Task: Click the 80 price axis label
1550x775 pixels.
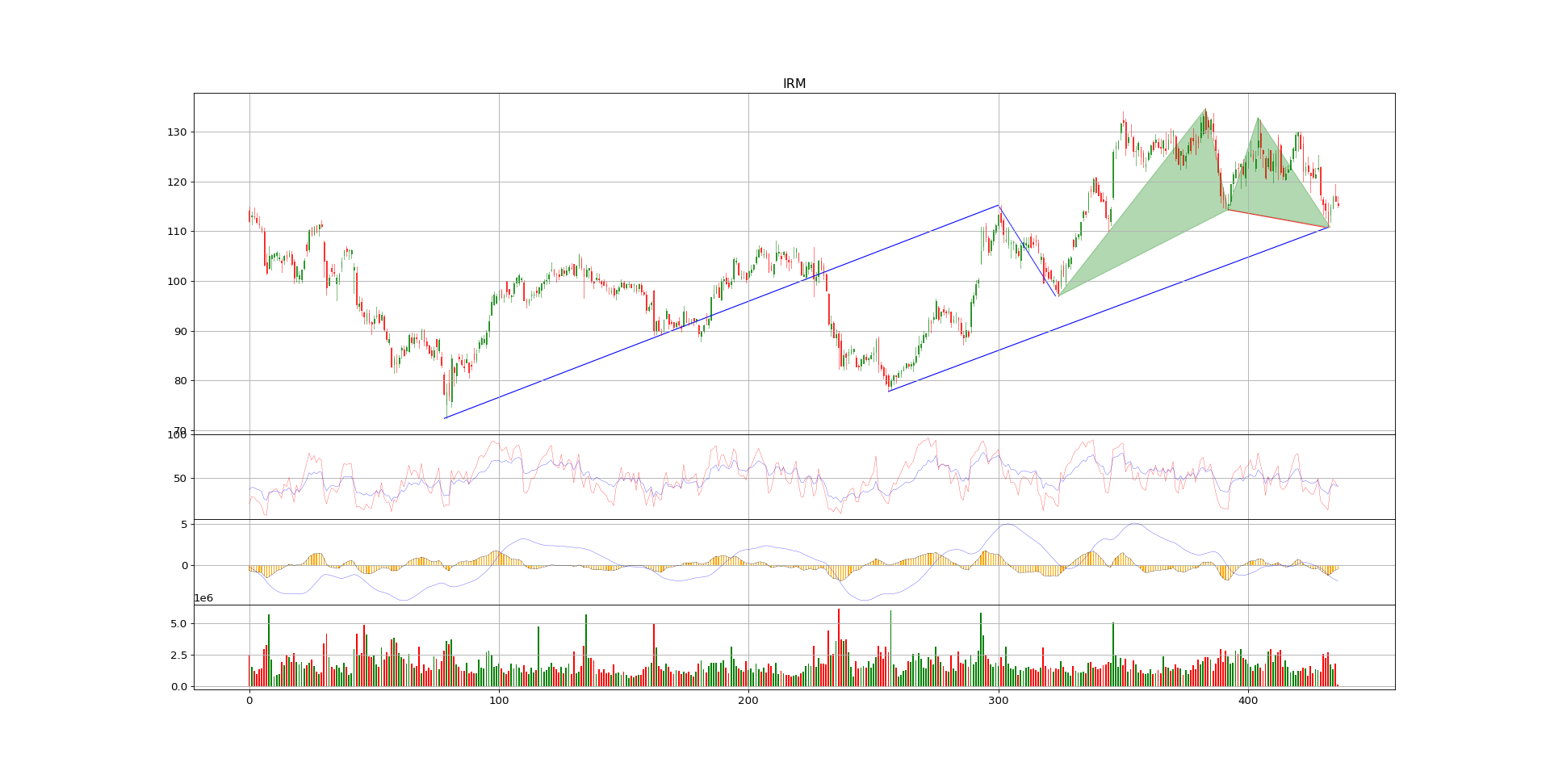Action: tap(181, 381)
